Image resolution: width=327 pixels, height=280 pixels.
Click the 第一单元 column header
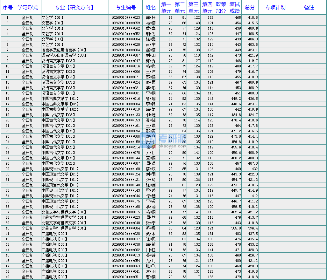[x=166, y=7]
